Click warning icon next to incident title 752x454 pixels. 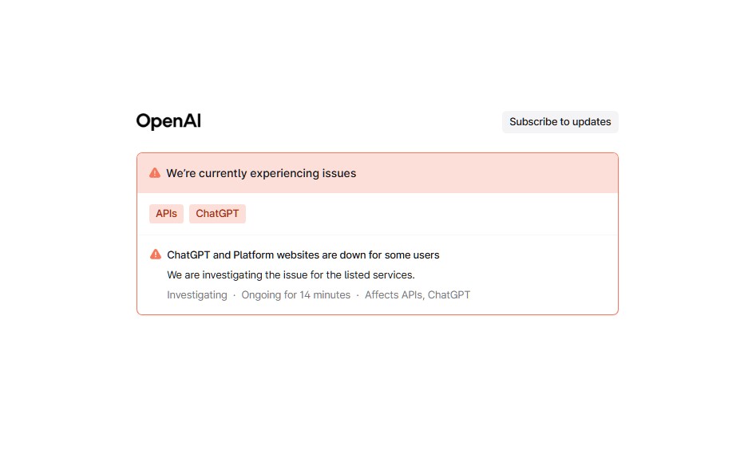156,255
